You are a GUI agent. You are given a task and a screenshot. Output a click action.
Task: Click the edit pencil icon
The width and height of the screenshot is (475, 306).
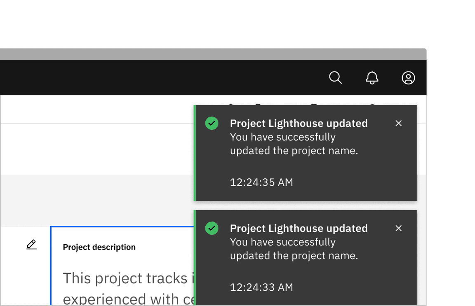point(32,245)
